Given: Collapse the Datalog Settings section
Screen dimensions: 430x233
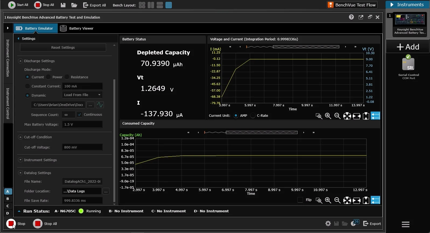Looking at the screenshot, I should point(20,173).
